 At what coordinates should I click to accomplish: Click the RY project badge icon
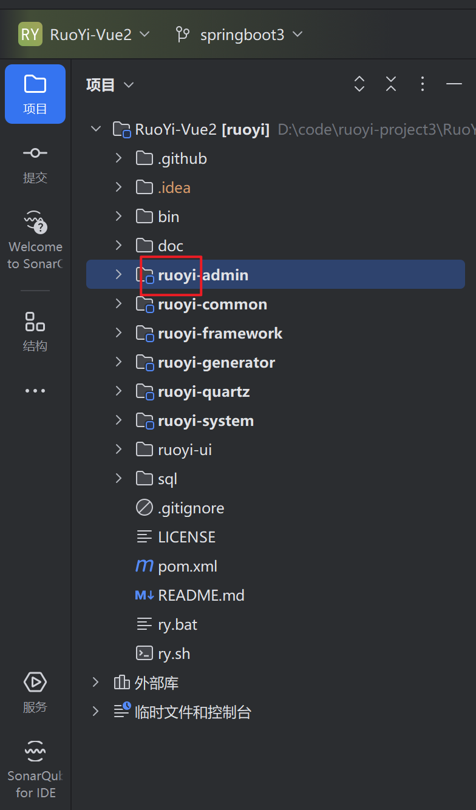pyautogui.click(x=30, y=34)
